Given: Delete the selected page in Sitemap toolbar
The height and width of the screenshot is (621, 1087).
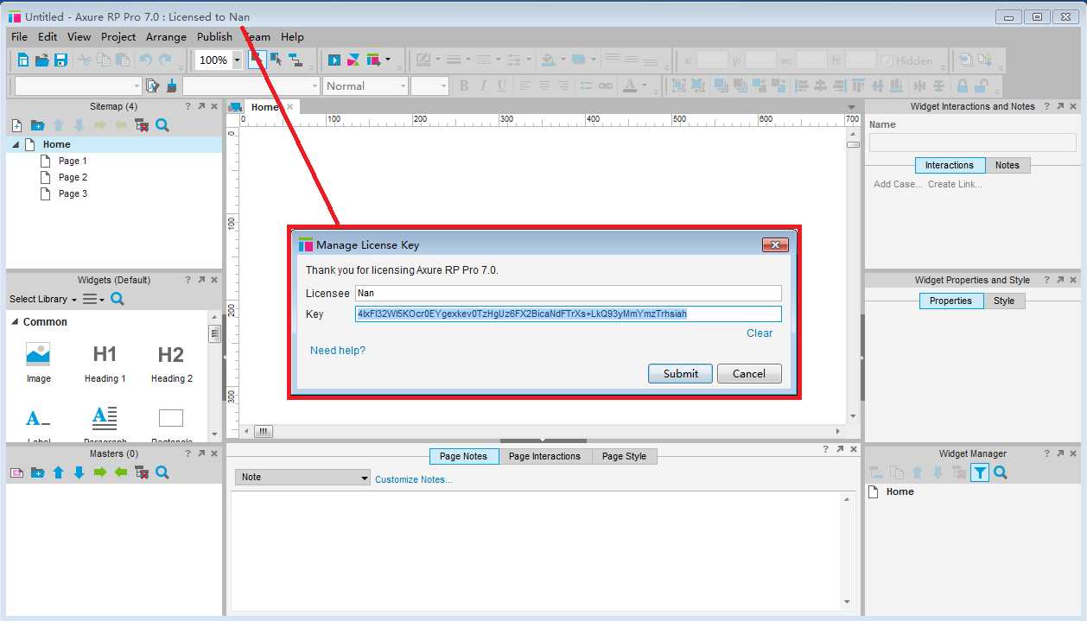Looking at the screenshot, I should 142,125.
